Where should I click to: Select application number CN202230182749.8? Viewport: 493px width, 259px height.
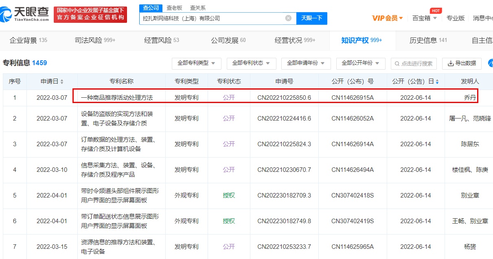pyautogui.click(x=284, y=221)
